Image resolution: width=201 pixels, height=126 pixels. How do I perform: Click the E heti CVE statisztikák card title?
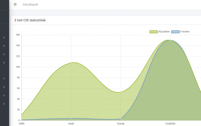[30, 20]
